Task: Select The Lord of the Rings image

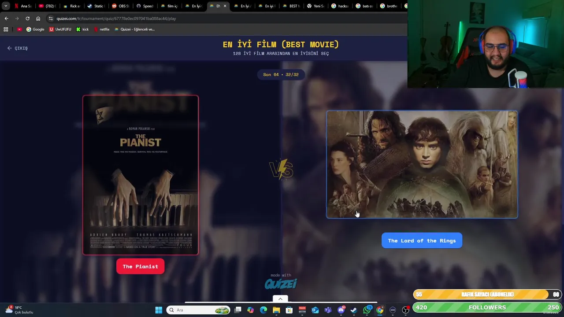Action: 422,164
